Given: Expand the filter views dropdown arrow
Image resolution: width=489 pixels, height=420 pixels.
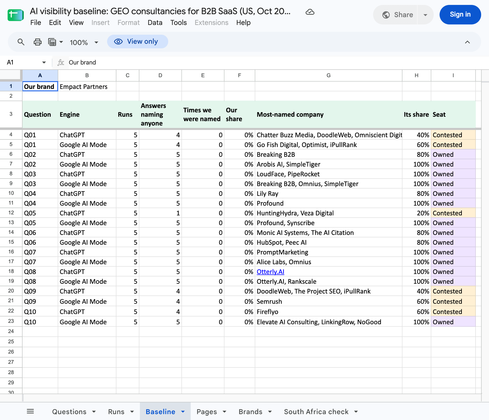Looking at the screenshot, I should click(61, 42).
